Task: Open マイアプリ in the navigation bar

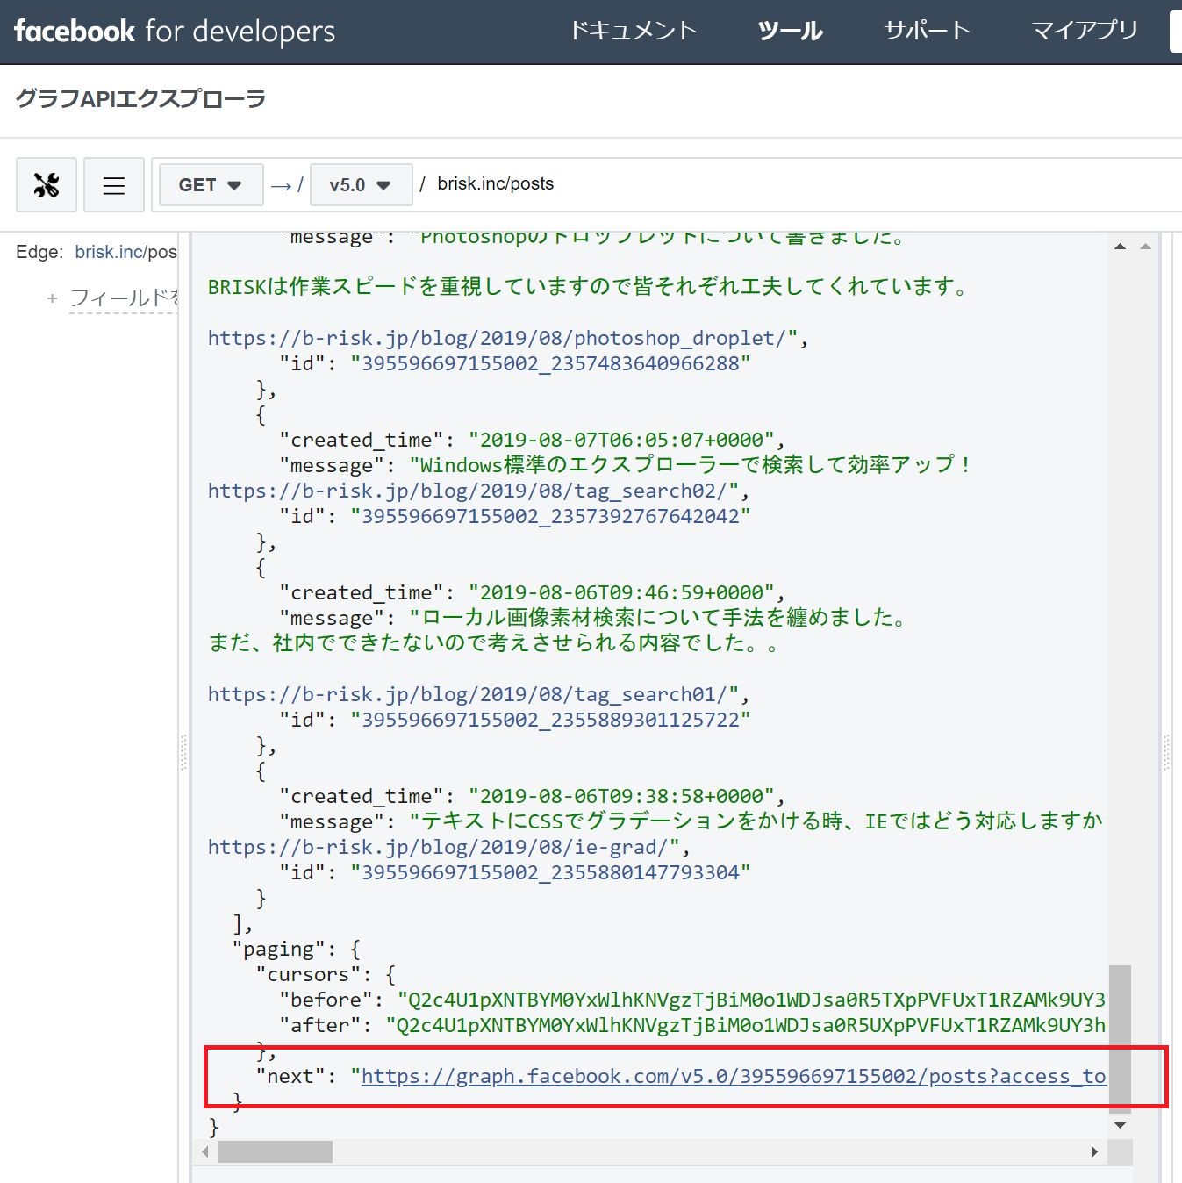Action: (1085, 31)
